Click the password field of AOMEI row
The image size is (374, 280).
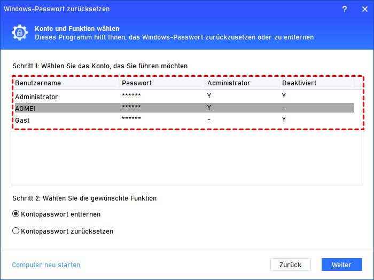click(x=131, y=108)
